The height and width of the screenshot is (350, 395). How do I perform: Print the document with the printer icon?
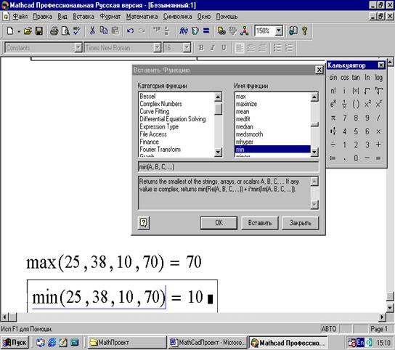pos(54,31)
